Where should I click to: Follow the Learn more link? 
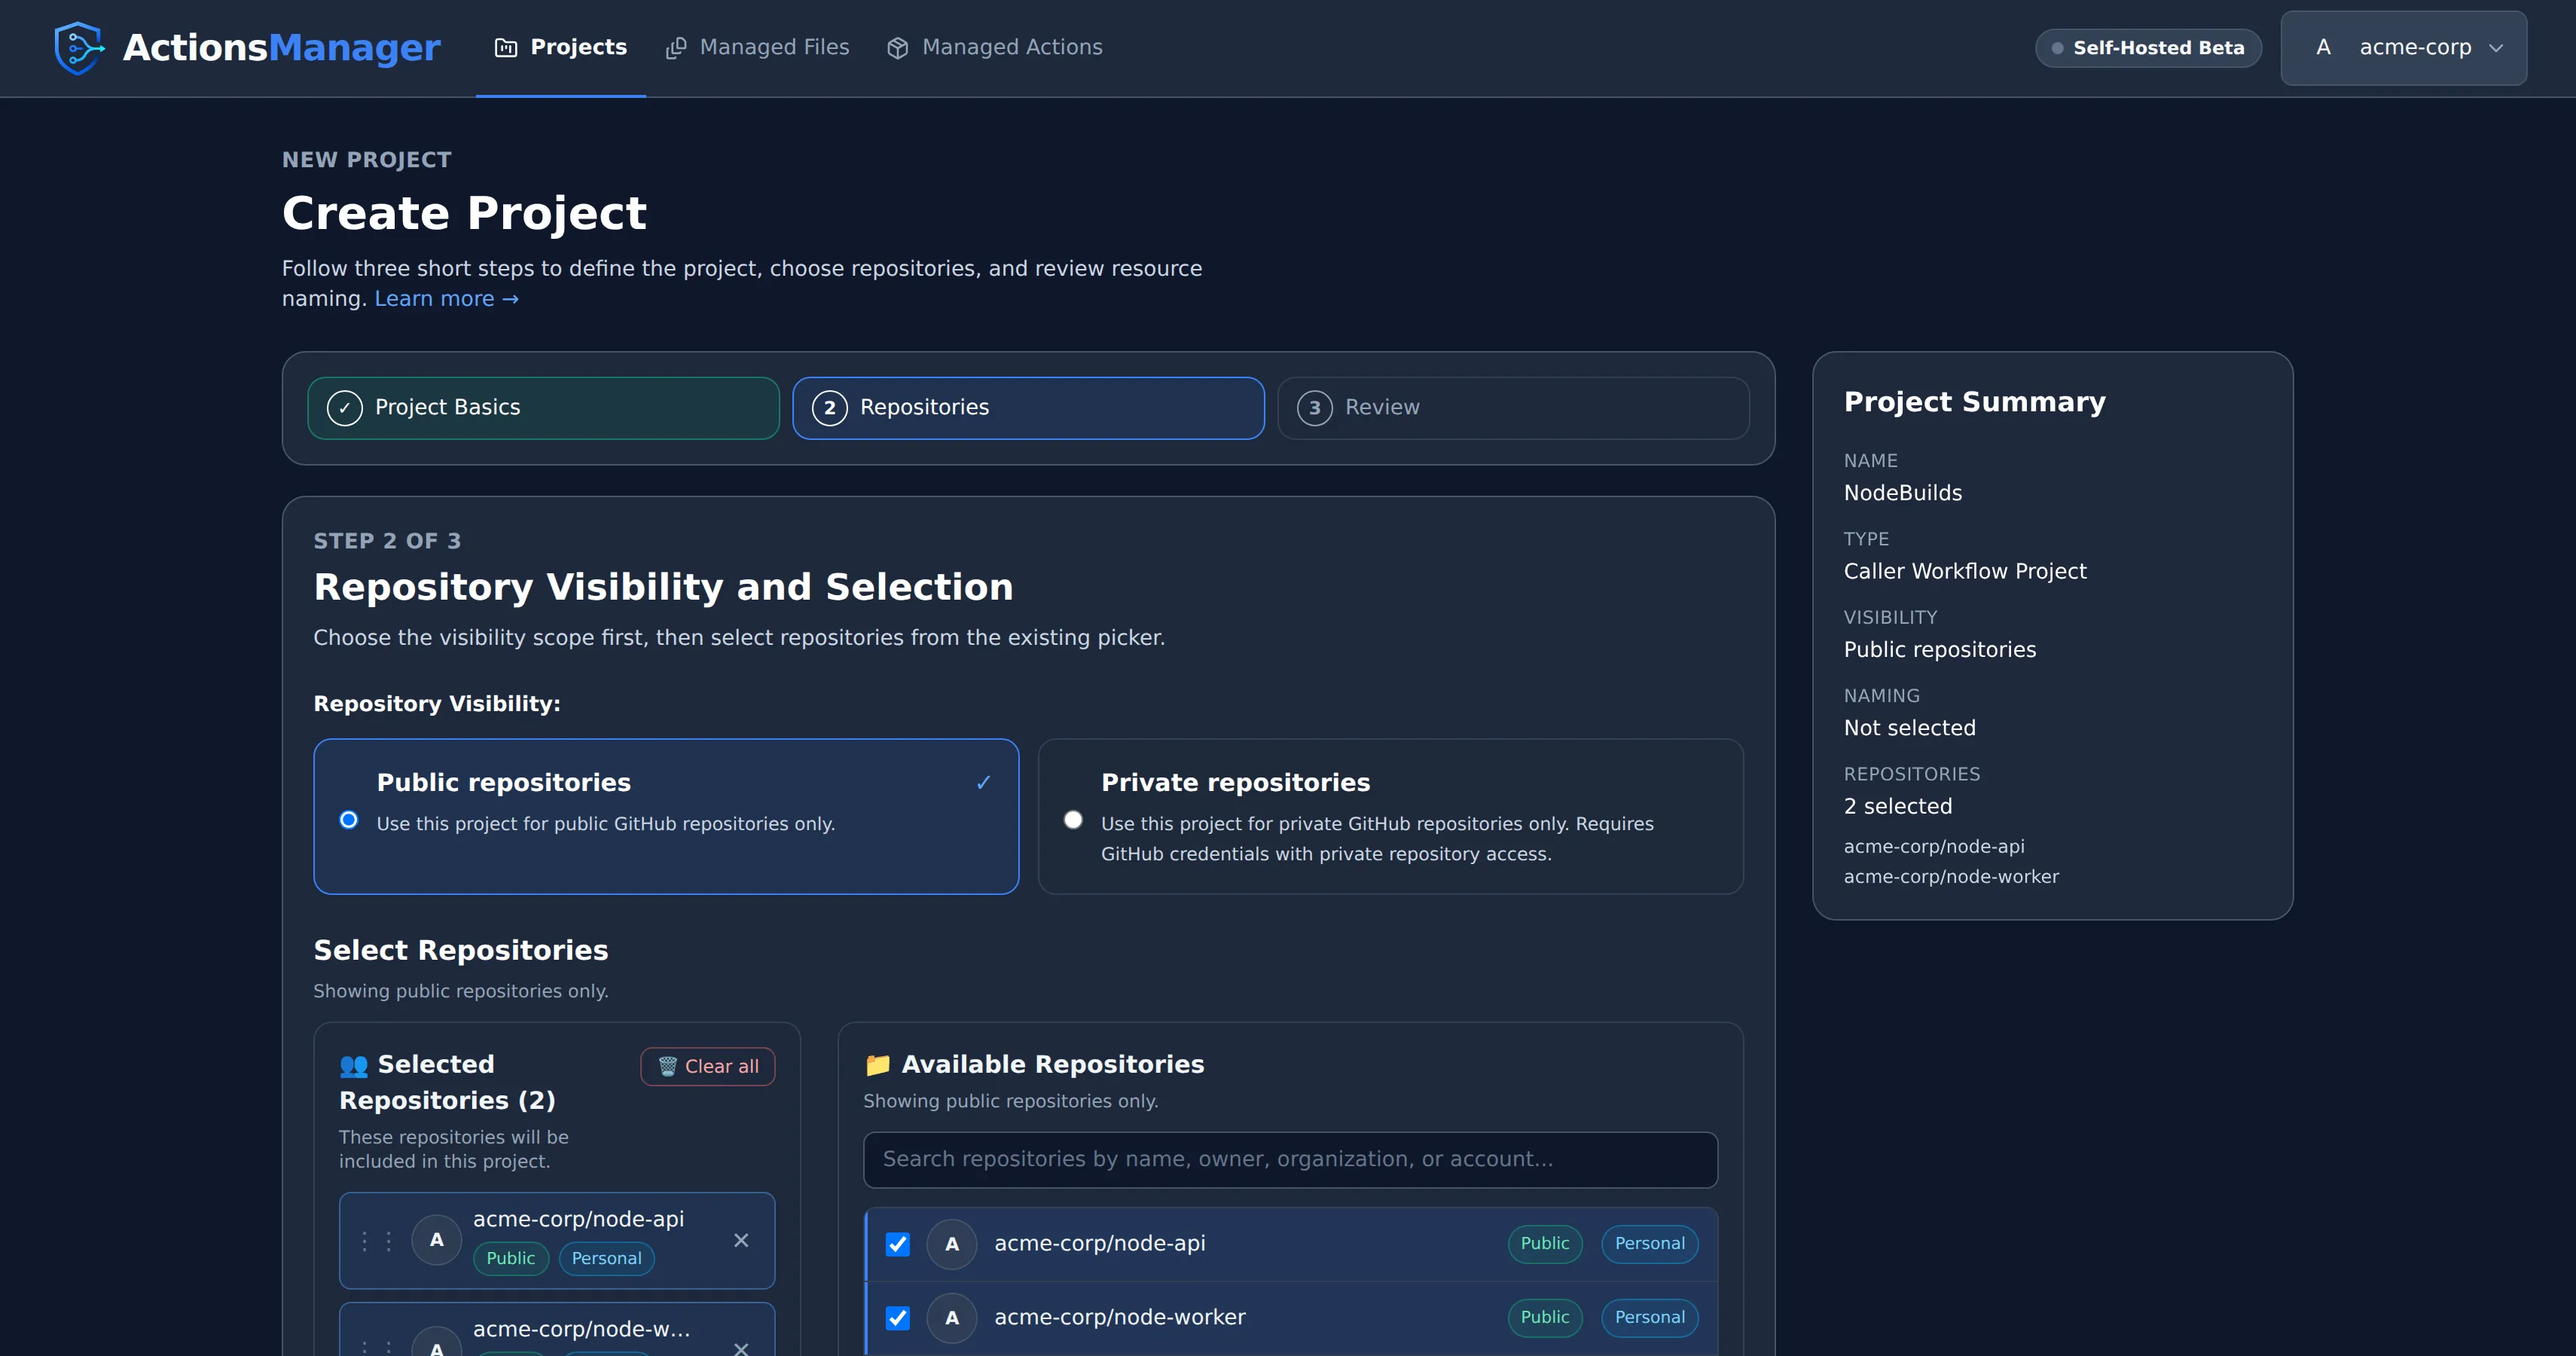tap(446, 298)
